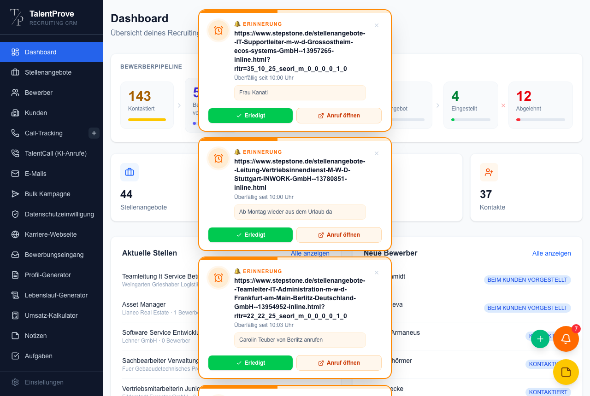The height and width of the screenshot is (396, 590).
Task: Click Alle anzeigen beside Aktuelle Stellen
Action: coord(310,253)
